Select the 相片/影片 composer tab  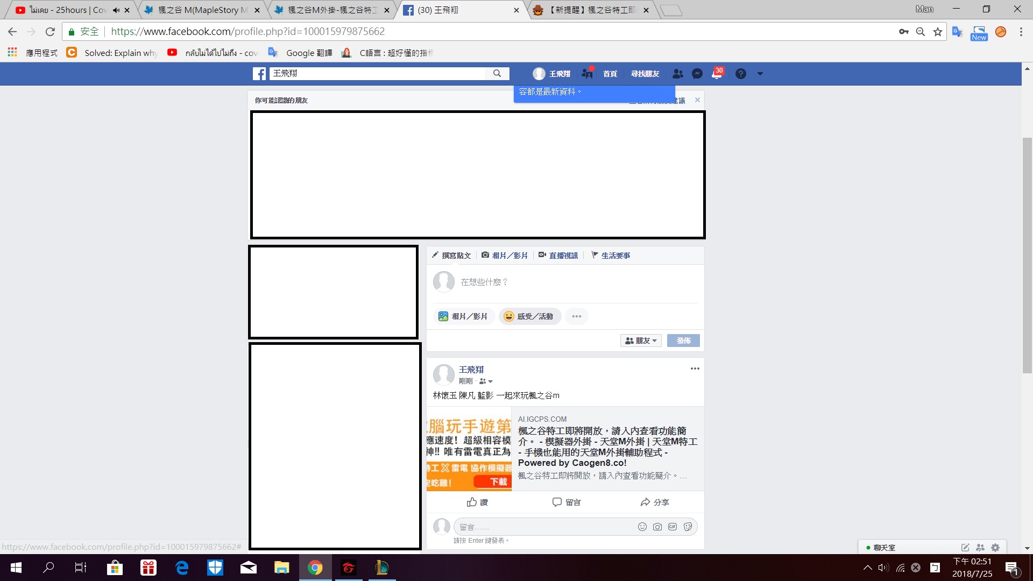tap(505, 256)
